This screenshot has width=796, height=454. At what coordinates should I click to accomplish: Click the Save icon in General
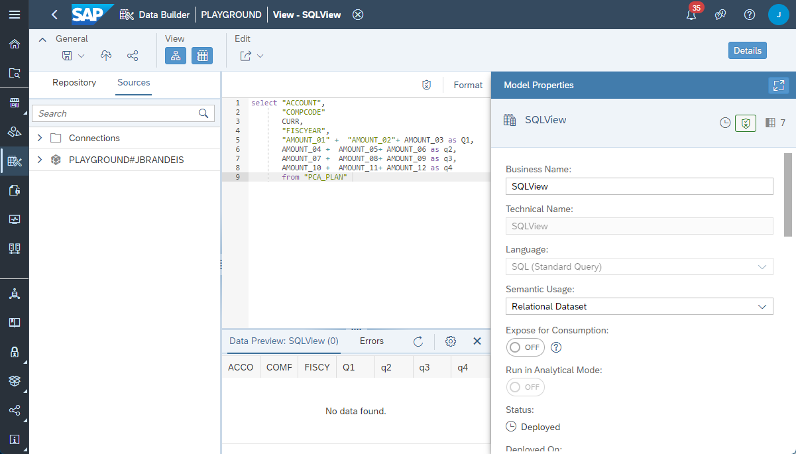tap(68, 56)
